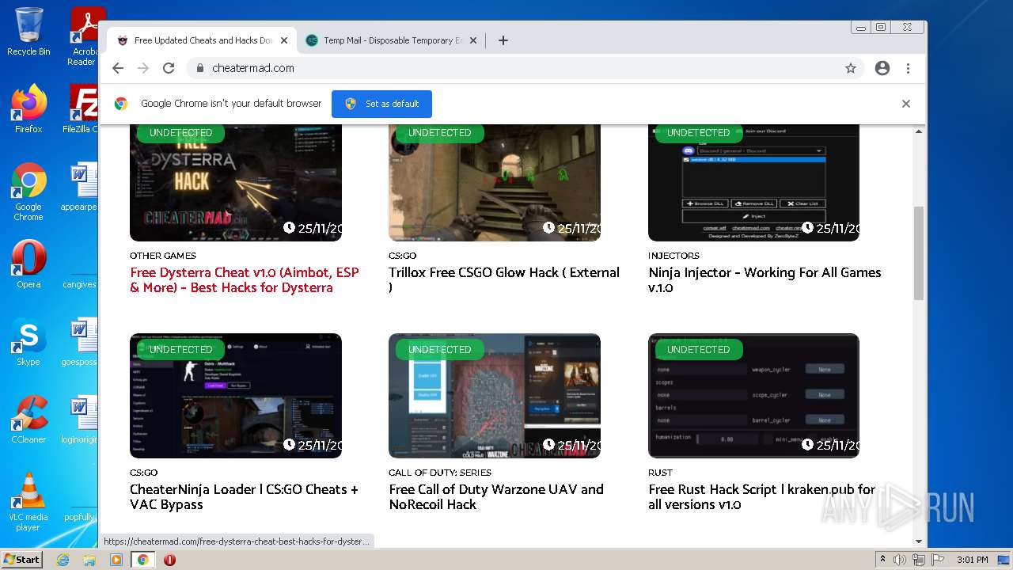Click the Free Dysterra Hack thumbnail image
The height and width of the screenshot is (570, 1013).
[x=236, y=183]
